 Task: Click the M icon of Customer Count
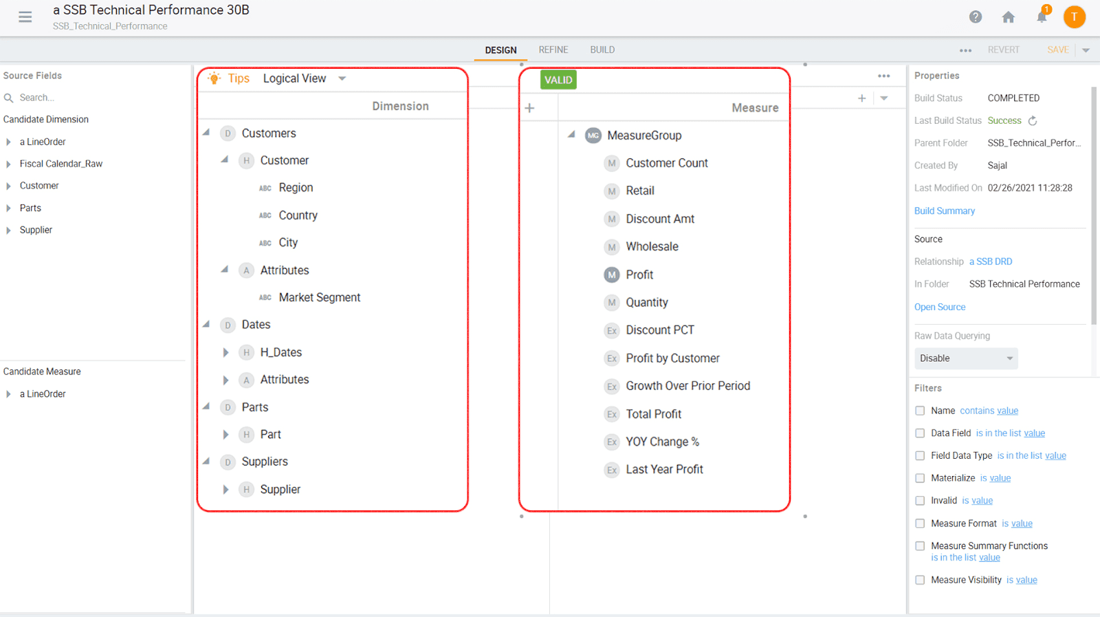pyautogui.click(x=612, y=163)
